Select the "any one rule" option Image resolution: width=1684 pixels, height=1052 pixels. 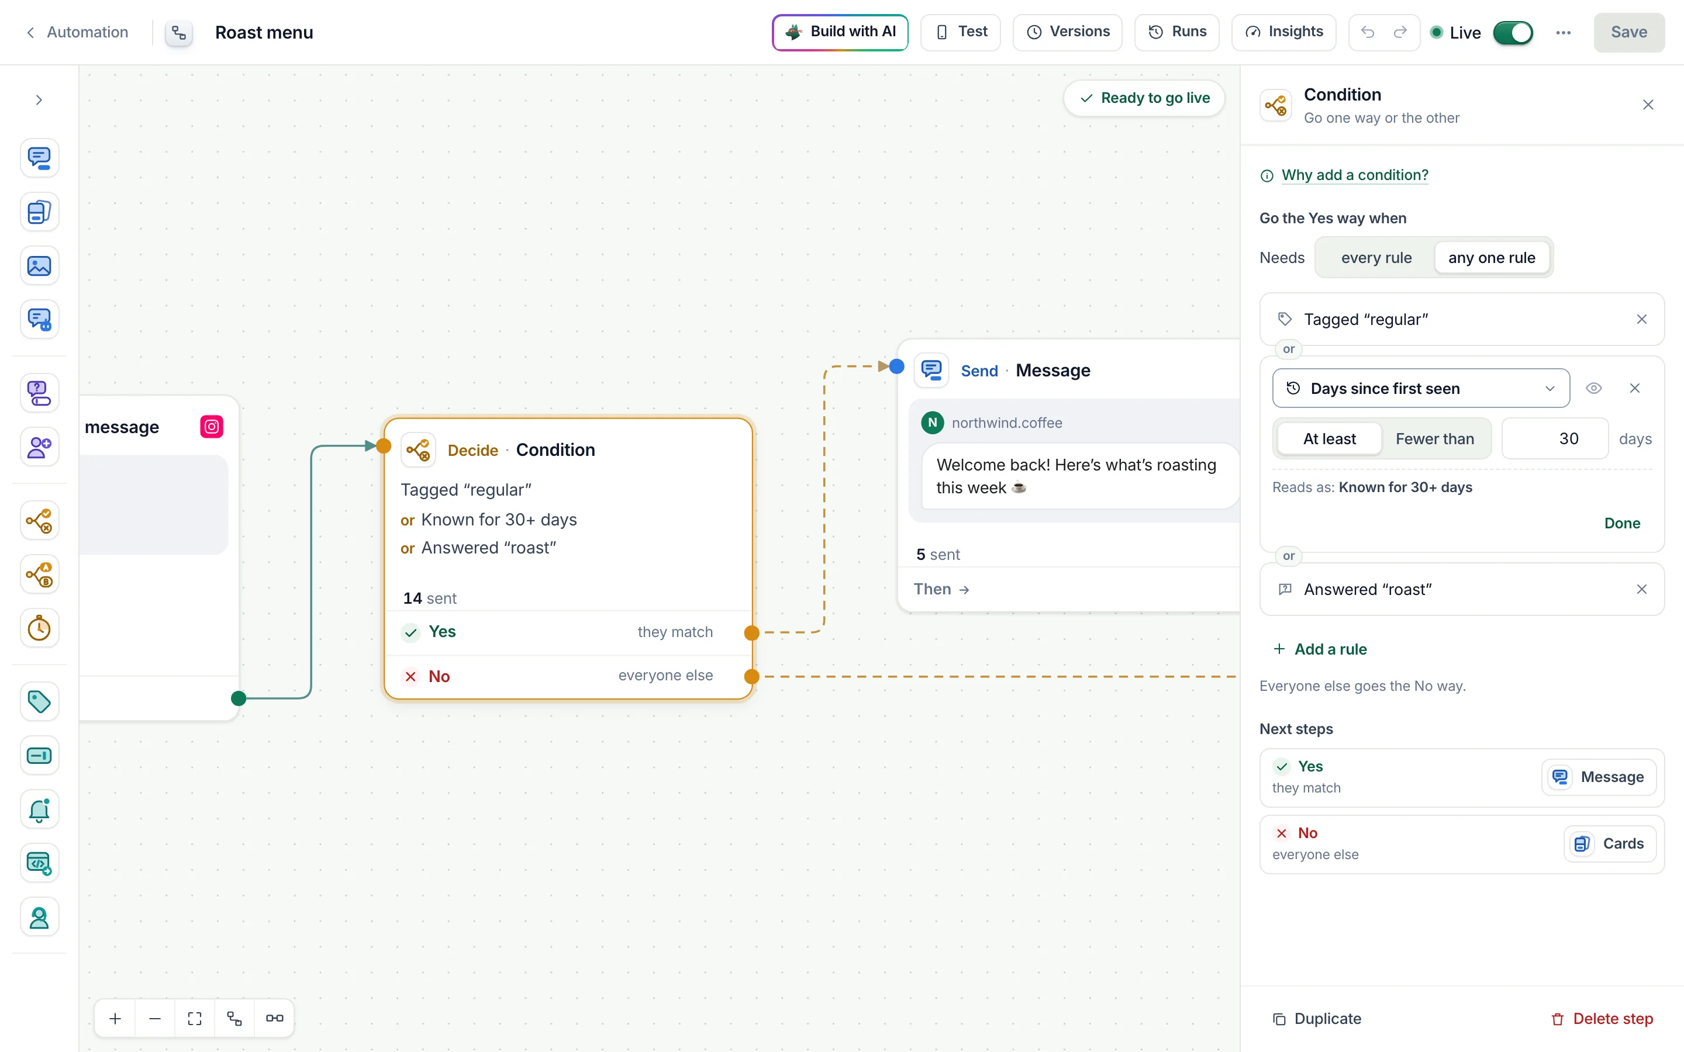coord(1491,257)
